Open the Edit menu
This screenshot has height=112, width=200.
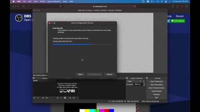30,2
